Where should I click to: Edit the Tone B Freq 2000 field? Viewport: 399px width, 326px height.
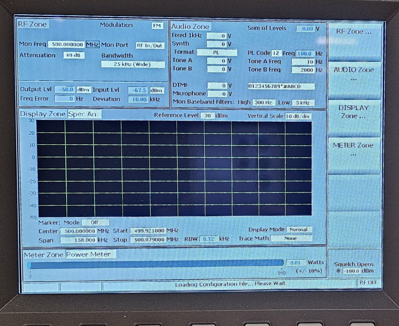[x=303, y=70]
